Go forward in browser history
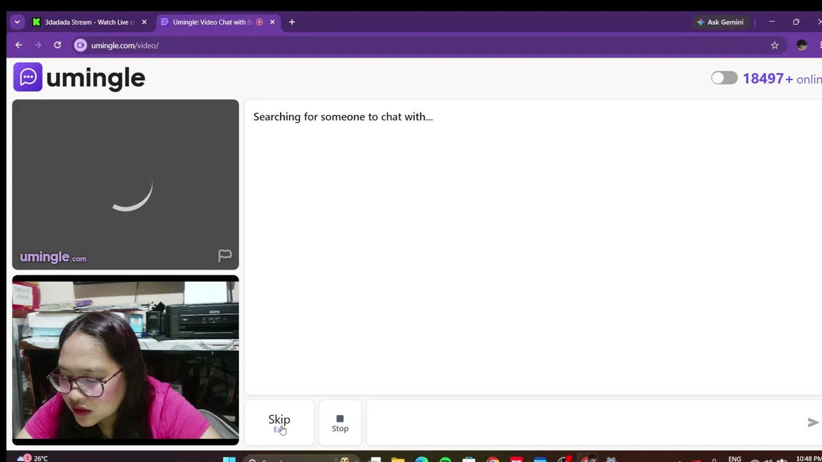The image size is (822, 462). (38, 45)
